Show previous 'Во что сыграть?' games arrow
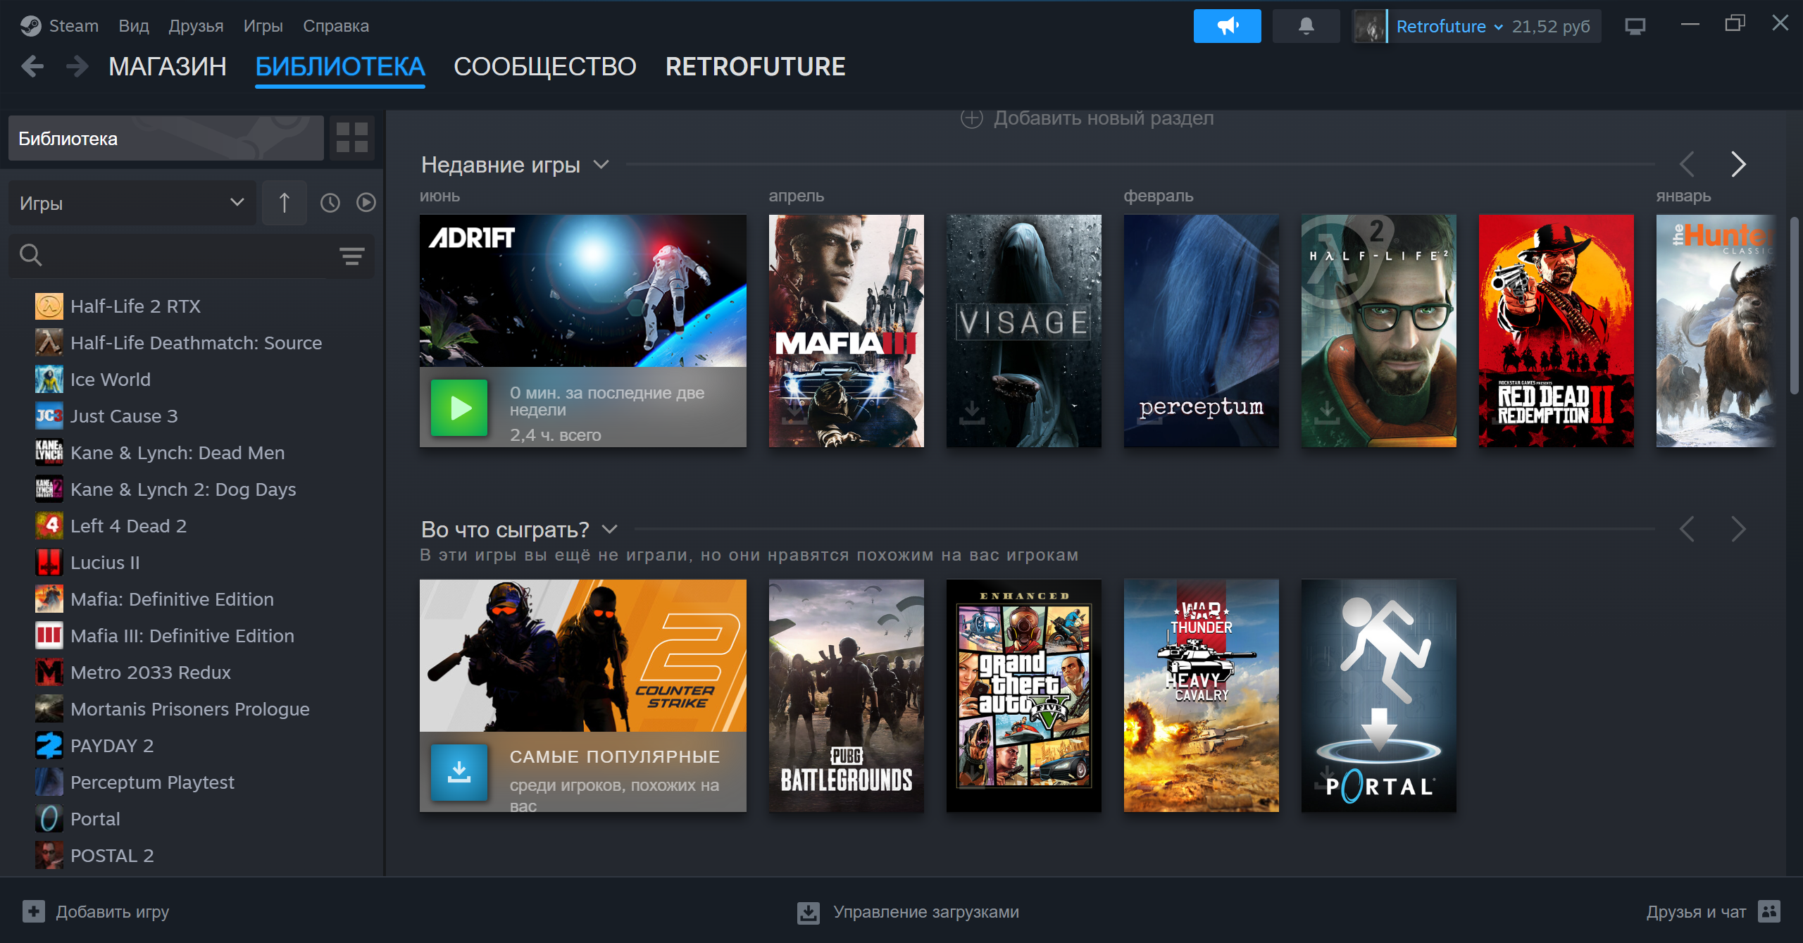 click(1687, 529)
